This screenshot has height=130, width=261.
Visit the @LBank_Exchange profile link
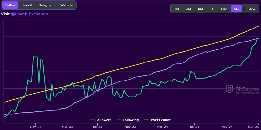pyautogui.click(x=29, y=14)
